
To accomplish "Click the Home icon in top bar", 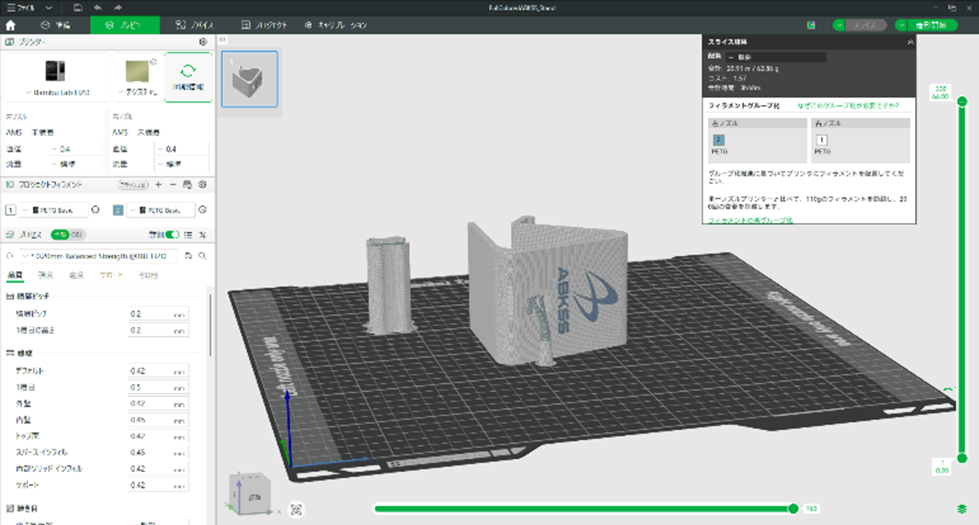I will click(x=11, y=25).
